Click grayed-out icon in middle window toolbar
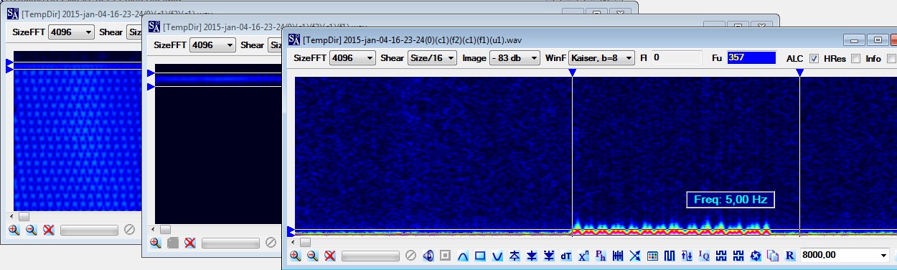This screenshot has height=270, width=897. coord(172,243)
